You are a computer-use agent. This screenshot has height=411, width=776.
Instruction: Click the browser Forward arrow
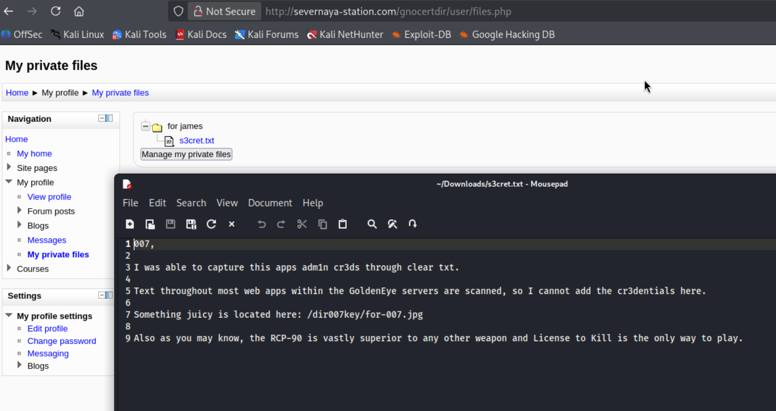[32, 11]
